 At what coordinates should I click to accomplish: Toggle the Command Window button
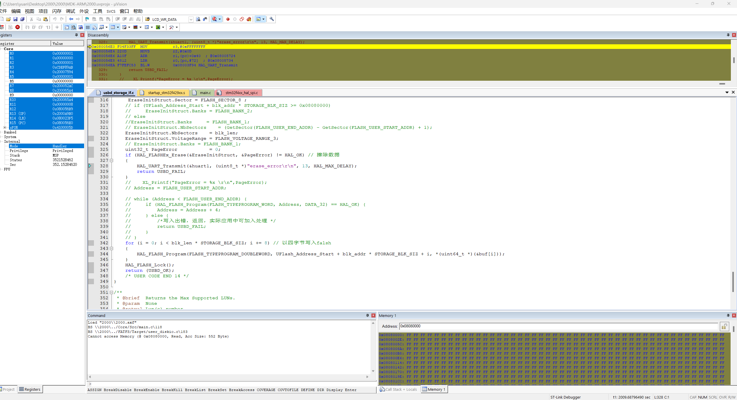tap(67, 27)
